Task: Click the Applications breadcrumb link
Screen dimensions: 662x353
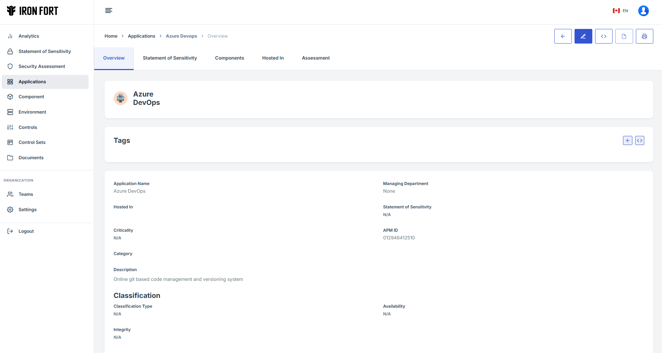Action: coord(141,36)
